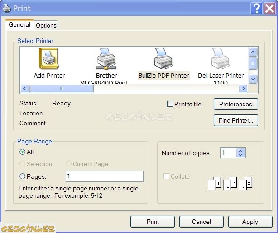The image size is (278, 233).
Task: Click the 'Location:' label
Action: point(32,113)
